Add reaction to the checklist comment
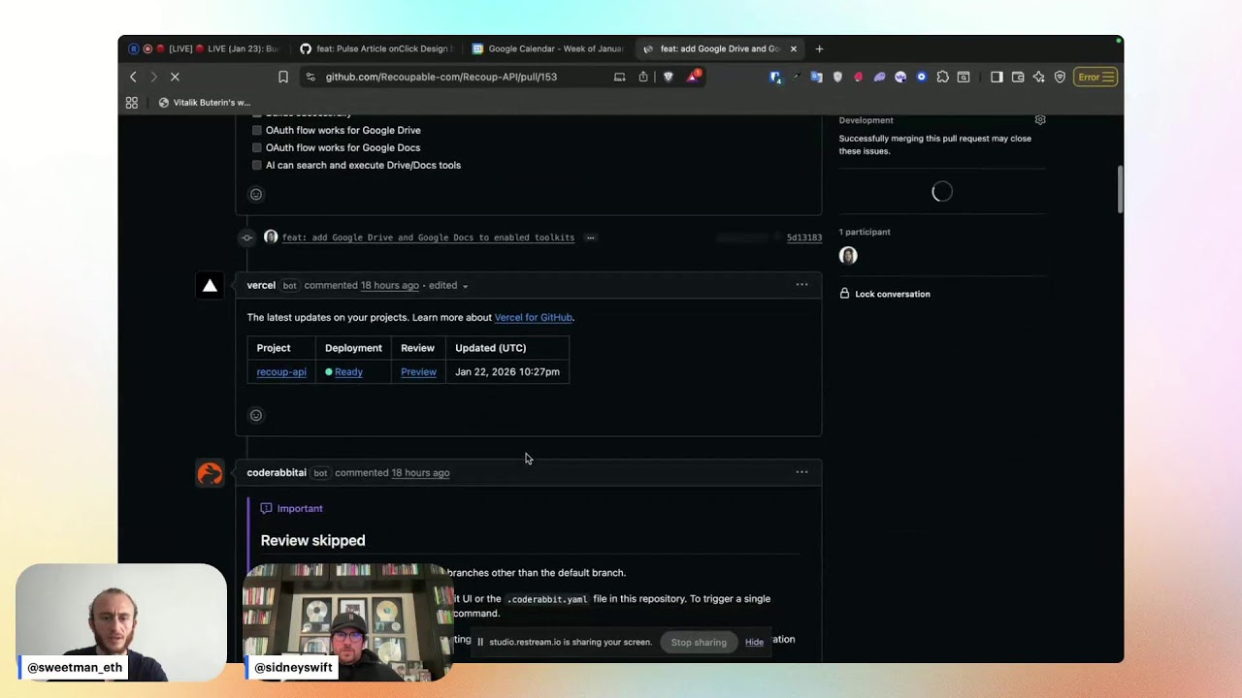Screen dimensions: 1242x698 [x=256, y=194]
